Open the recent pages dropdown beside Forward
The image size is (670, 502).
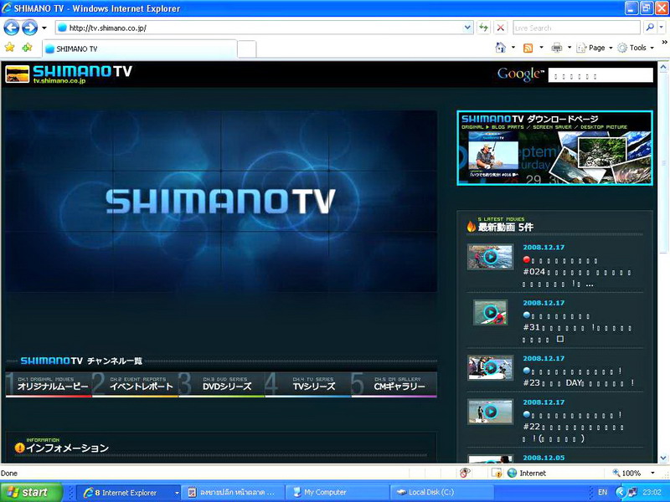tap(44, 28)
